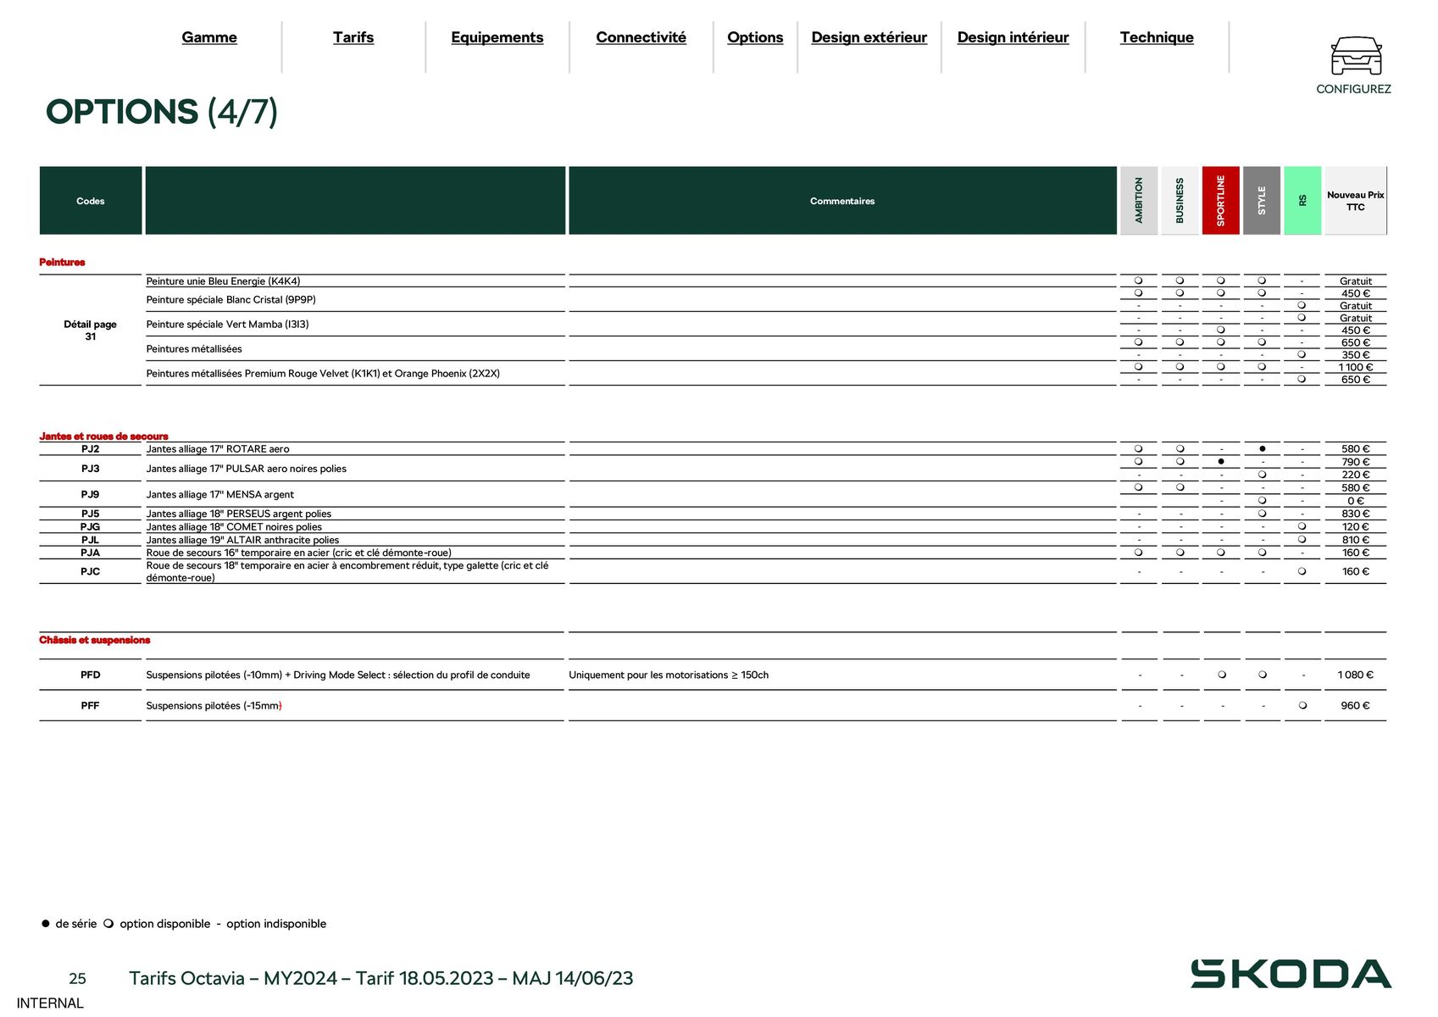
Task: Click code PJC
Action: point(91,571)
